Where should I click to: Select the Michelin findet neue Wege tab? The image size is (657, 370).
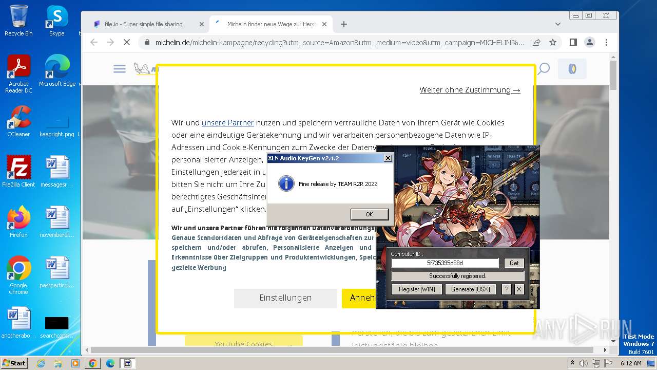(x=272, y=24)
